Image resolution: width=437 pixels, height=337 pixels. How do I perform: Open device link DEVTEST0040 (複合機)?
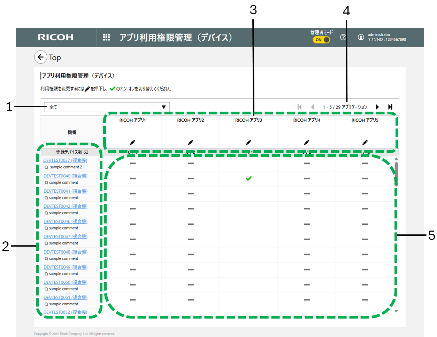pyautogui.click(x=65, y=176)
